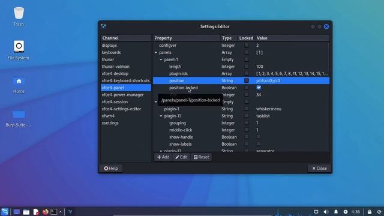This screenshot has height=216, width=384.
Task: Enable the show-handle value checkbox
Action: click(259, 137)
